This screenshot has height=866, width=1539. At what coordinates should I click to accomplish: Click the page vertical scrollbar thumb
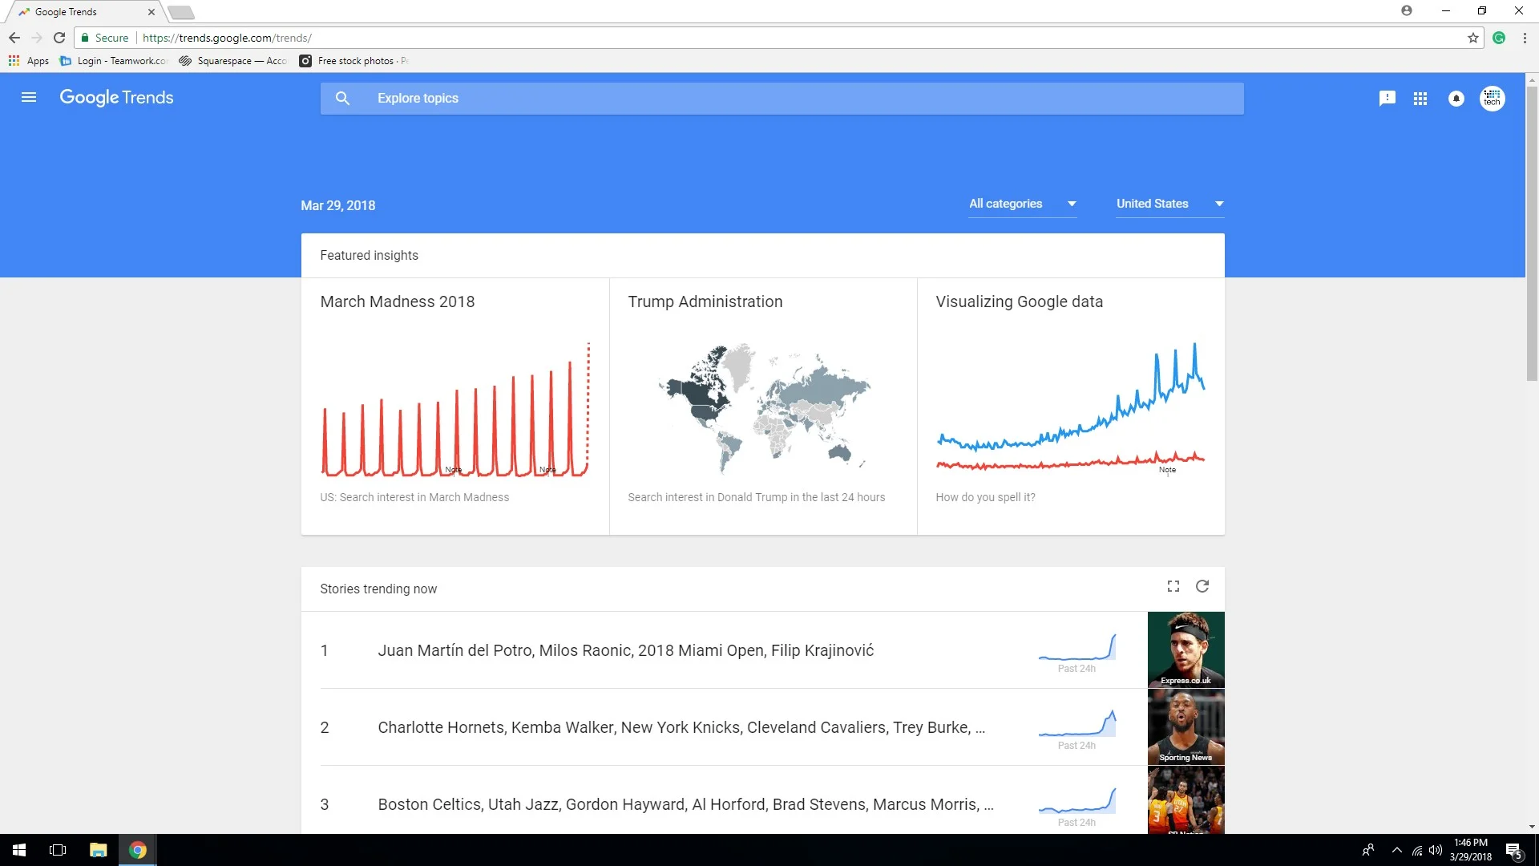coord(1532,234)
